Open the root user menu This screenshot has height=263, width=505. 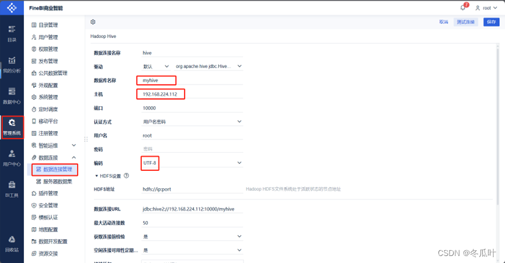[x=486, y=8]
